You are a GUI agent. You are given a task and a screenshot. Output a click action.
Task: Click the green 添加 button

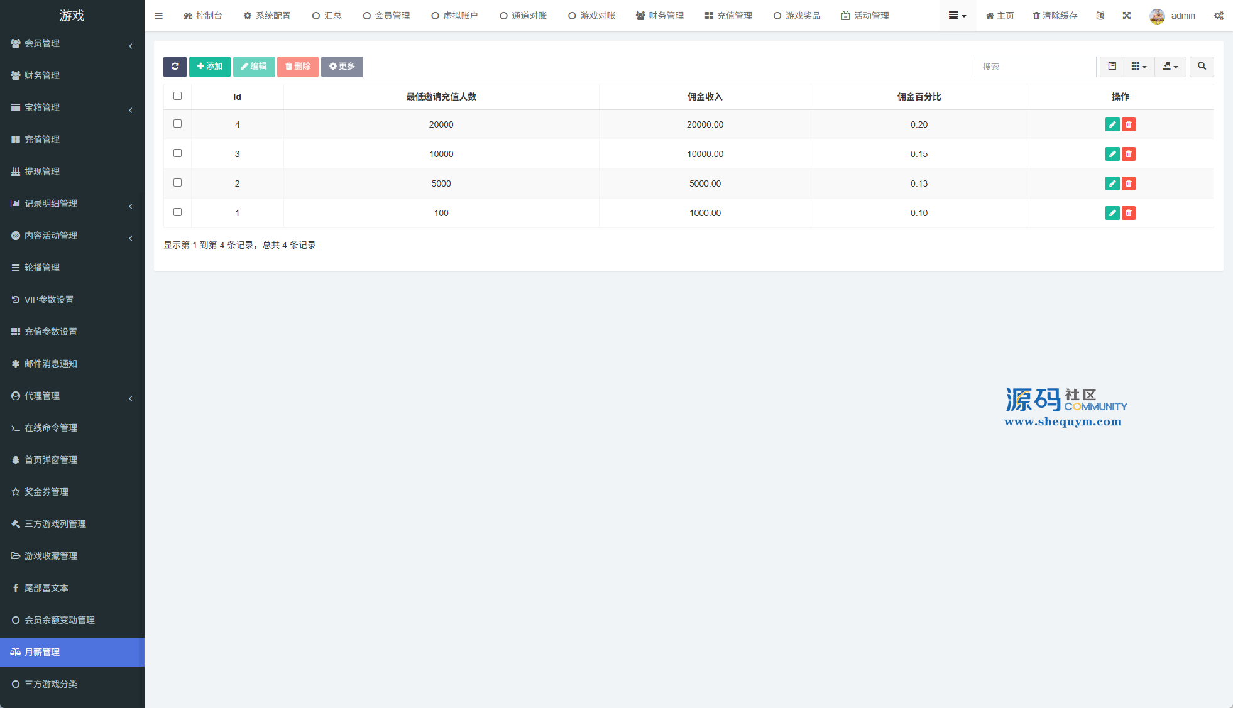[210, 67]
